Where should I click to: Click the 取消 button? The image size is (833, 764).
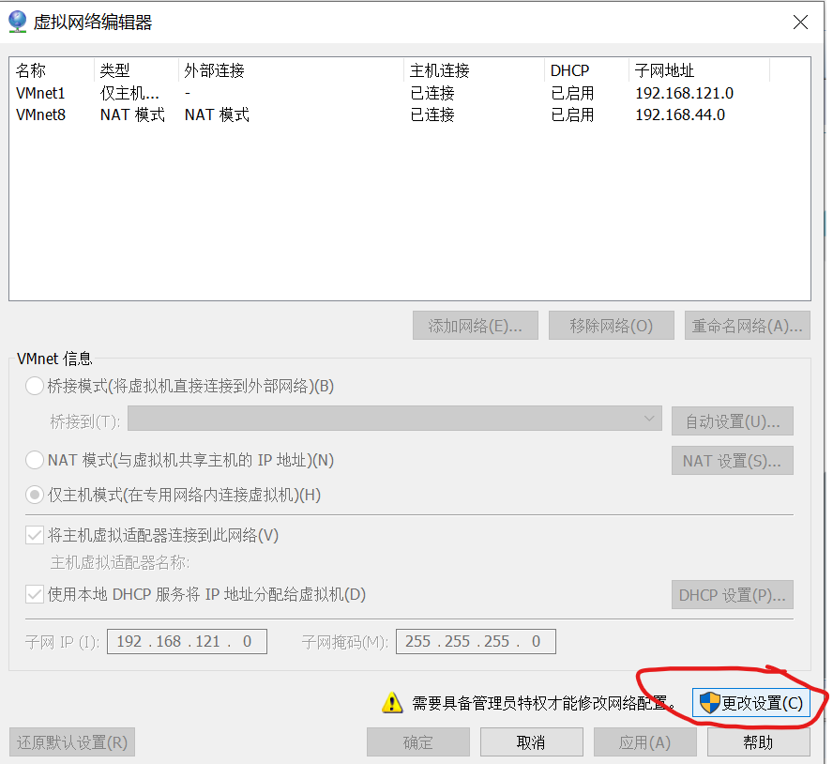532,742
